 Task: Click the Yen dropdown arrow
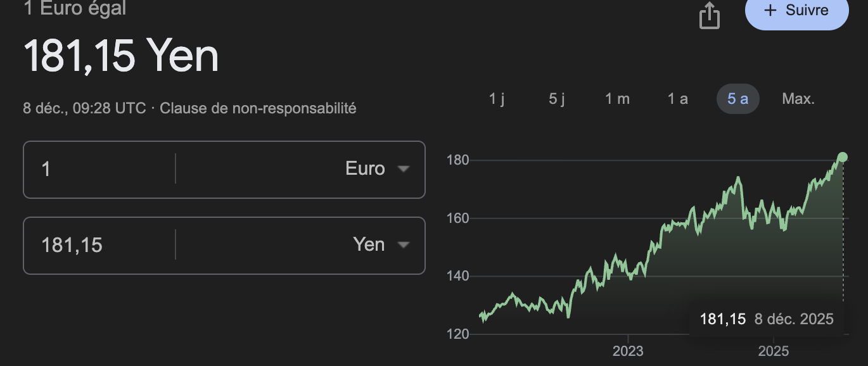pos(403,245)
